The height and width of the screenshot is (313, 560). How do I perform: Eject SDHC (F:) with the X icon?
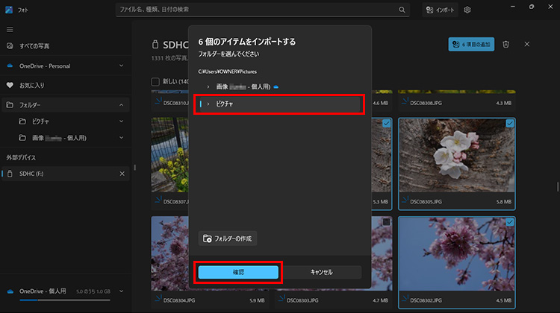click(x=122, y=174)
